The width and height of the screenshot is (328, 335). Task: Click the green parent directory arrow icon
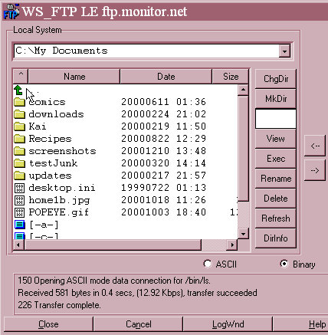point(18,90)
